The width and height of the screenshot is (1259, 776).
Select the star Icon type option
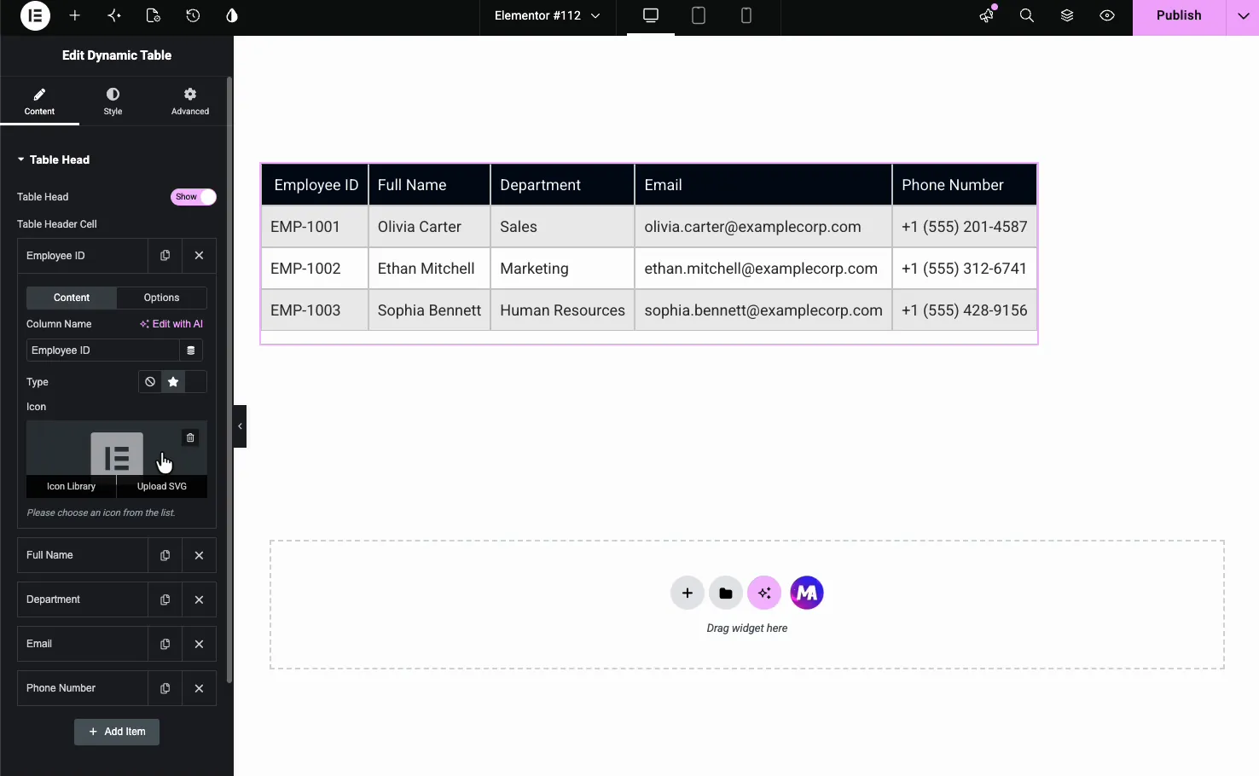tap(173, 382)
